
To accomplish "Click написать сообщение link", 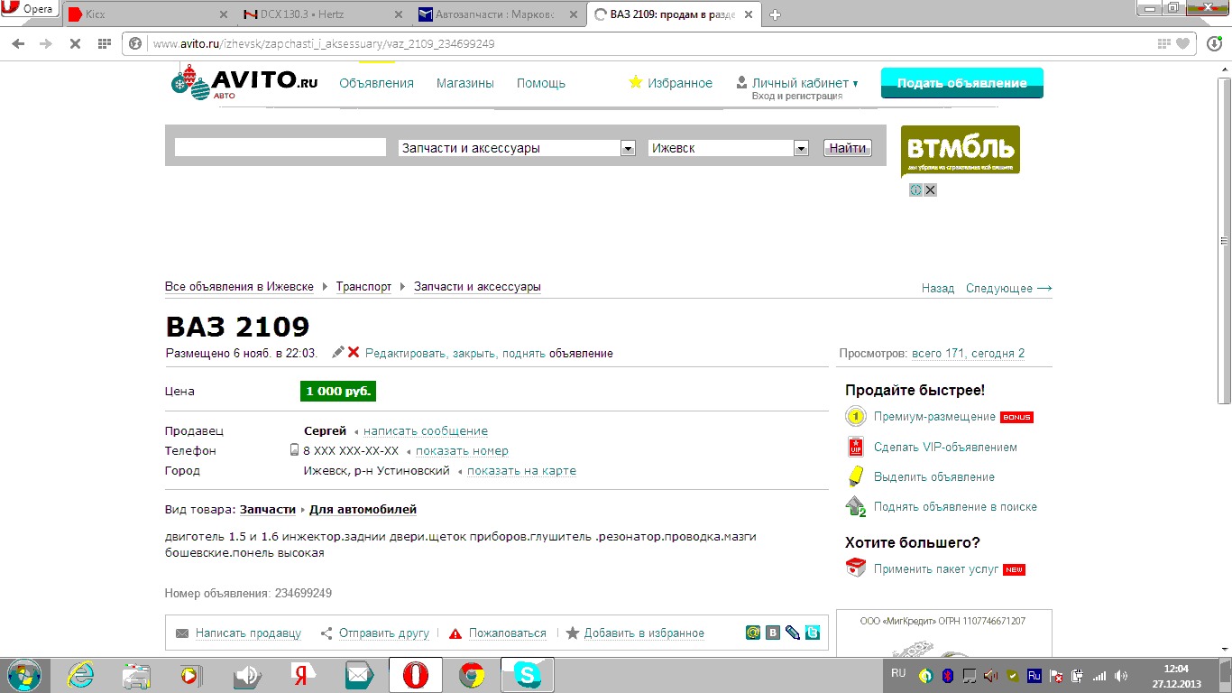I will pyautogui.click(x=426, y=431).
